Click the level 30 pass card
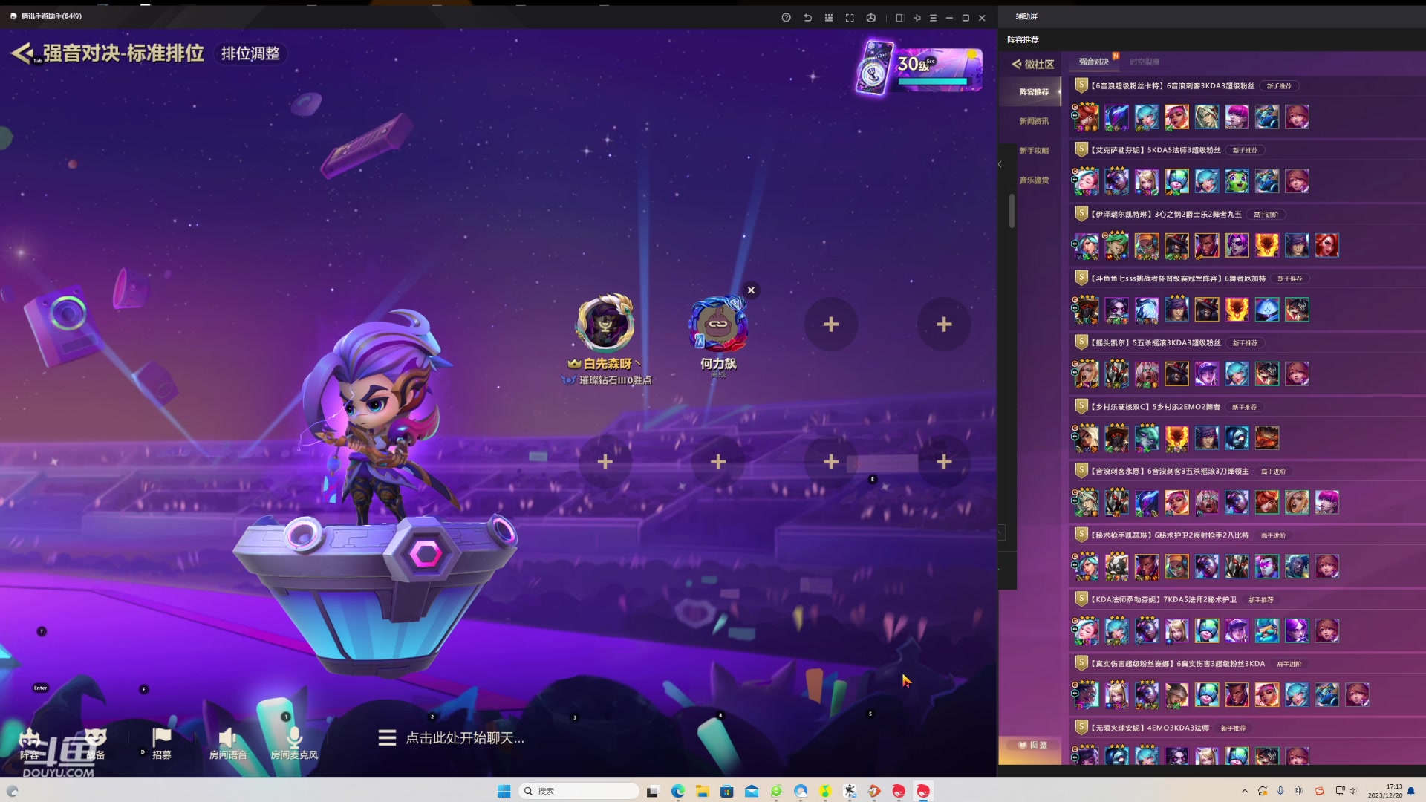 tap(875, 68)
